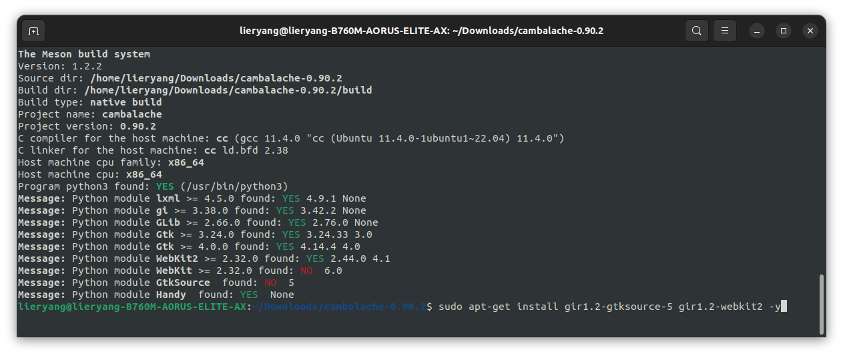The height and width of the screenshot is (356, 843).
Task: Click the Build dir path ending in build
Action: 228,90
